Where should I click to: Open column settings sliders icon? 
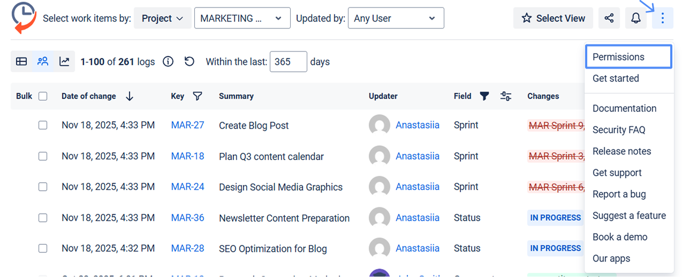coord(506,96)
